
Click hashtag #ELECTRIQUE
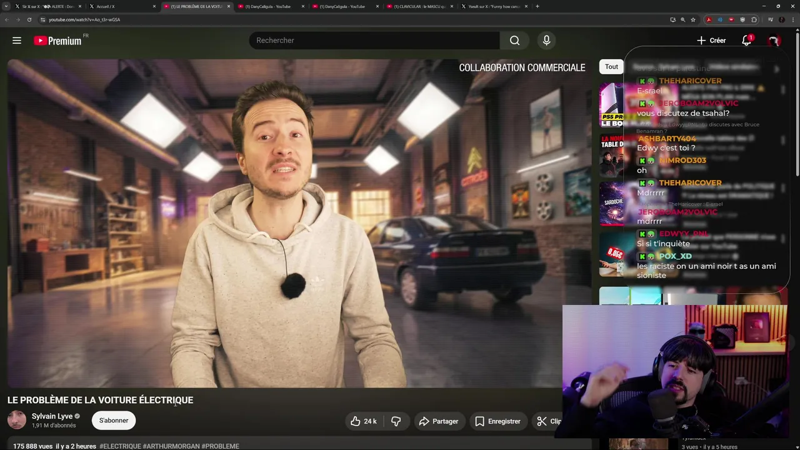point(120,446)
